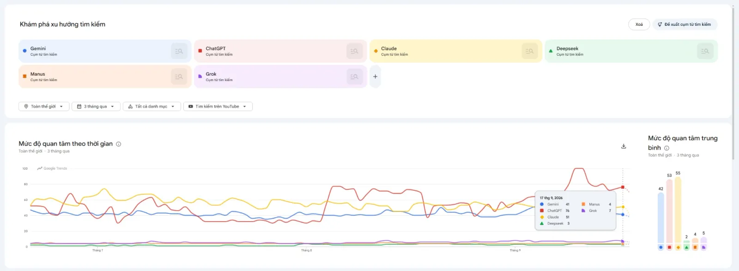The height and width of the screenshot is (271, 739).
Task: Click the Tháng 7 axis label
Action: click(97, 250)
